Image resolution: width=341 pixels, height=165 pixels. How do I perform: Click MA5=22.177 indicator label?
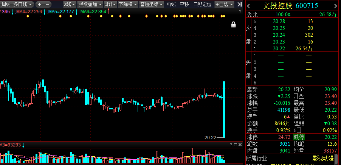(61, 12)
